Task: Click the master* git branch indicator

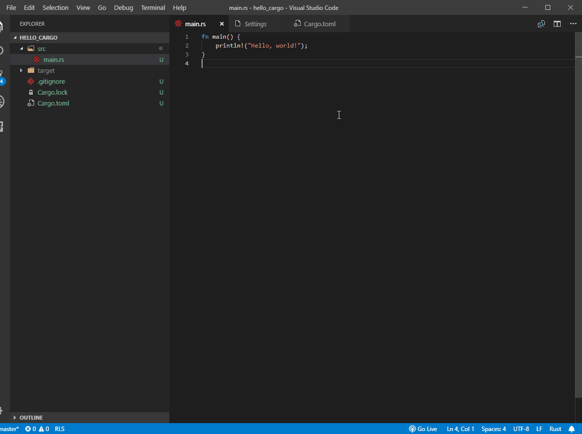Action: 9,429
